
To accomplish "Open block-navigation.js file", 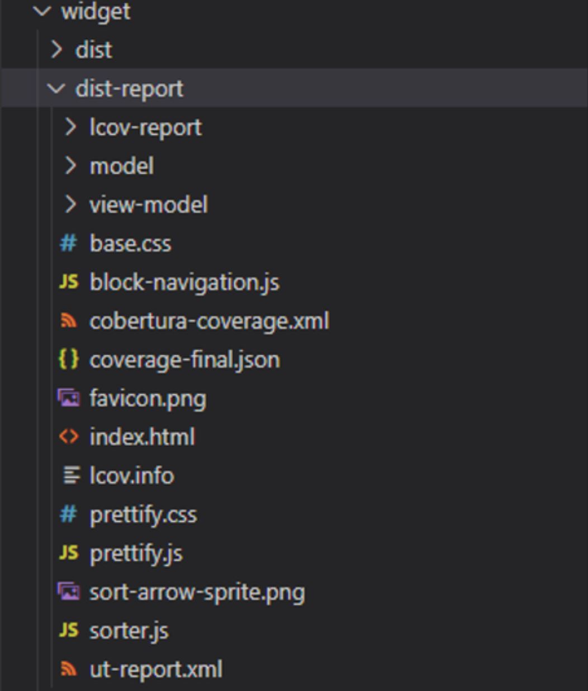I will [184, 283].
